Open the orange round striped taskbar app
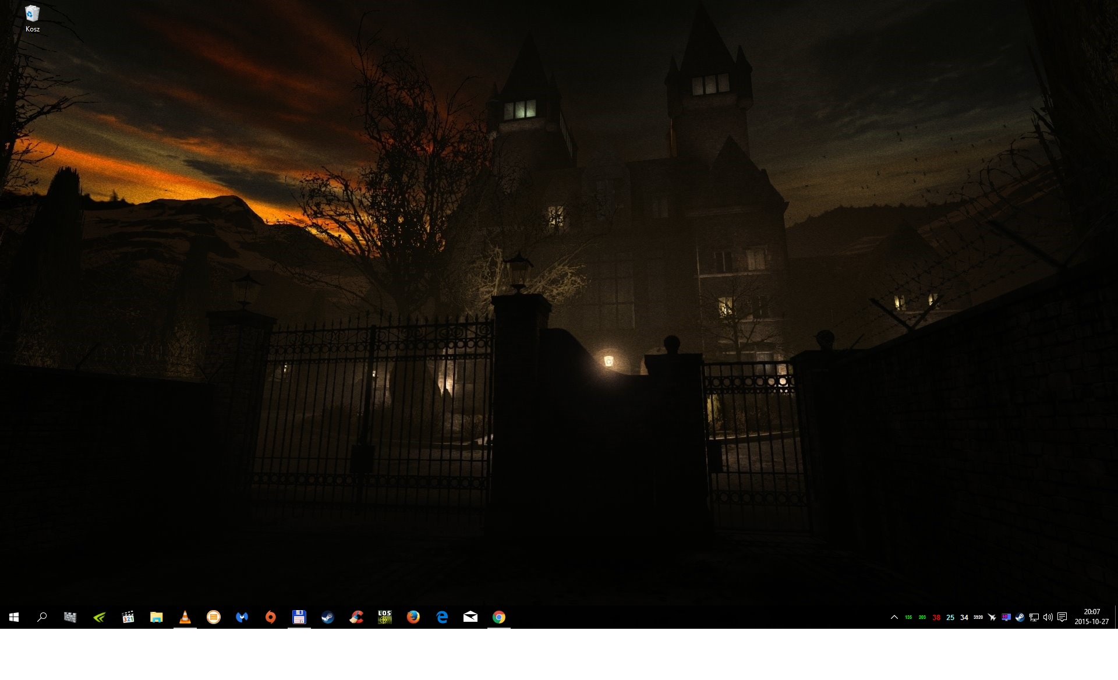1118x680 pixels. (x=213, y=617)
